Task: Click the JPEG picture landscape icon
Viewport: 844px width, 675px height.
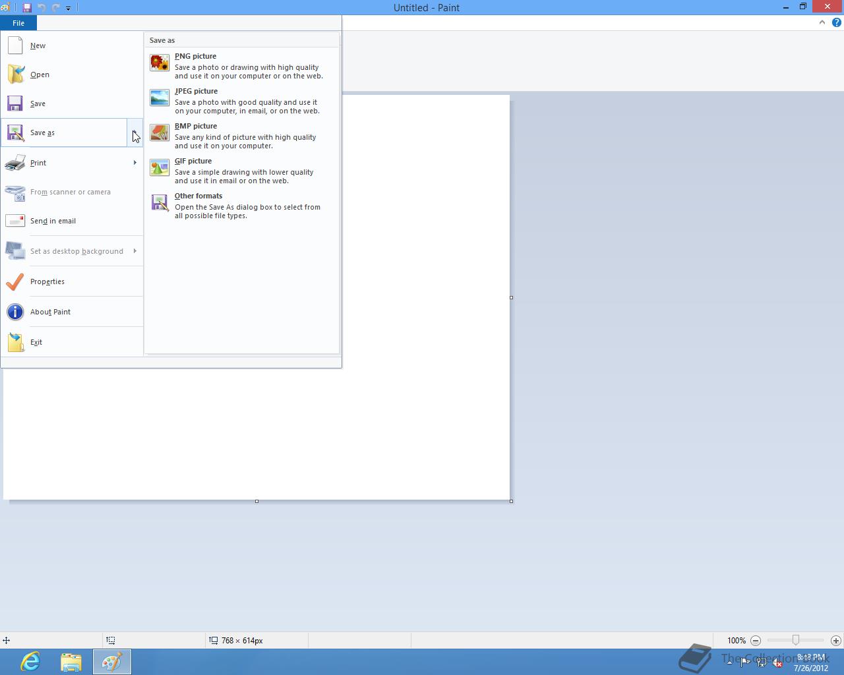Action: (x=160, y=98)
